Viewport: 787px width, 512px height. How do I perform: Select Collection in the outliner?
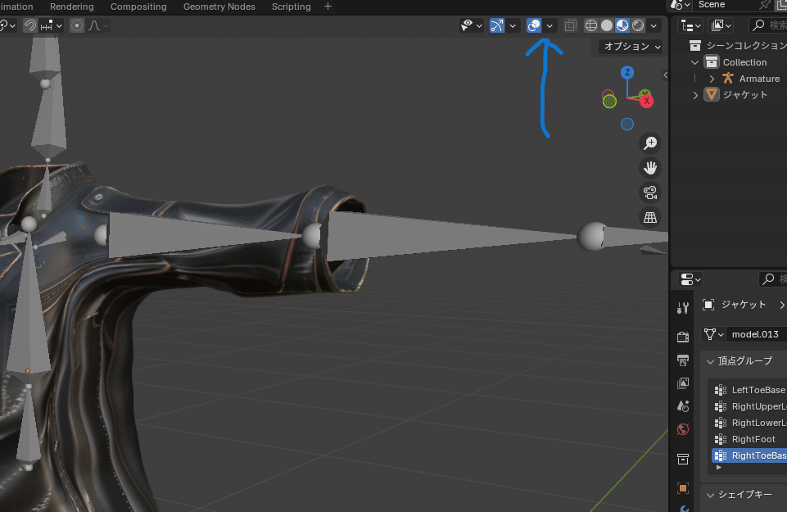tap(745, 62)
